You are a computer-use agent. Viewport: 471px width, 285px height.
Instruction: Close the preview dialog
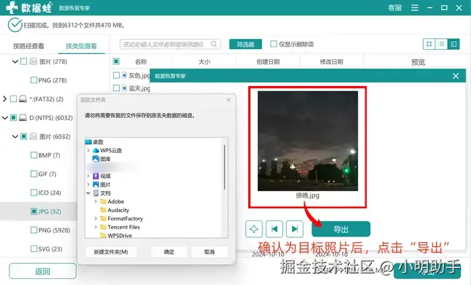point(456,76)
